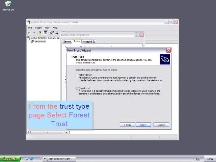The height and width of the screenshot is (162, 216).
Task: Click the Back arrow in MMC toolbar
Action: click(x=29, y=33)
